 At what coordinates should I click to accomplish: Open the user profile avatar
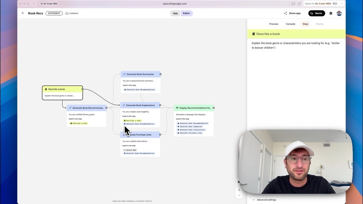tap(339, 13)
